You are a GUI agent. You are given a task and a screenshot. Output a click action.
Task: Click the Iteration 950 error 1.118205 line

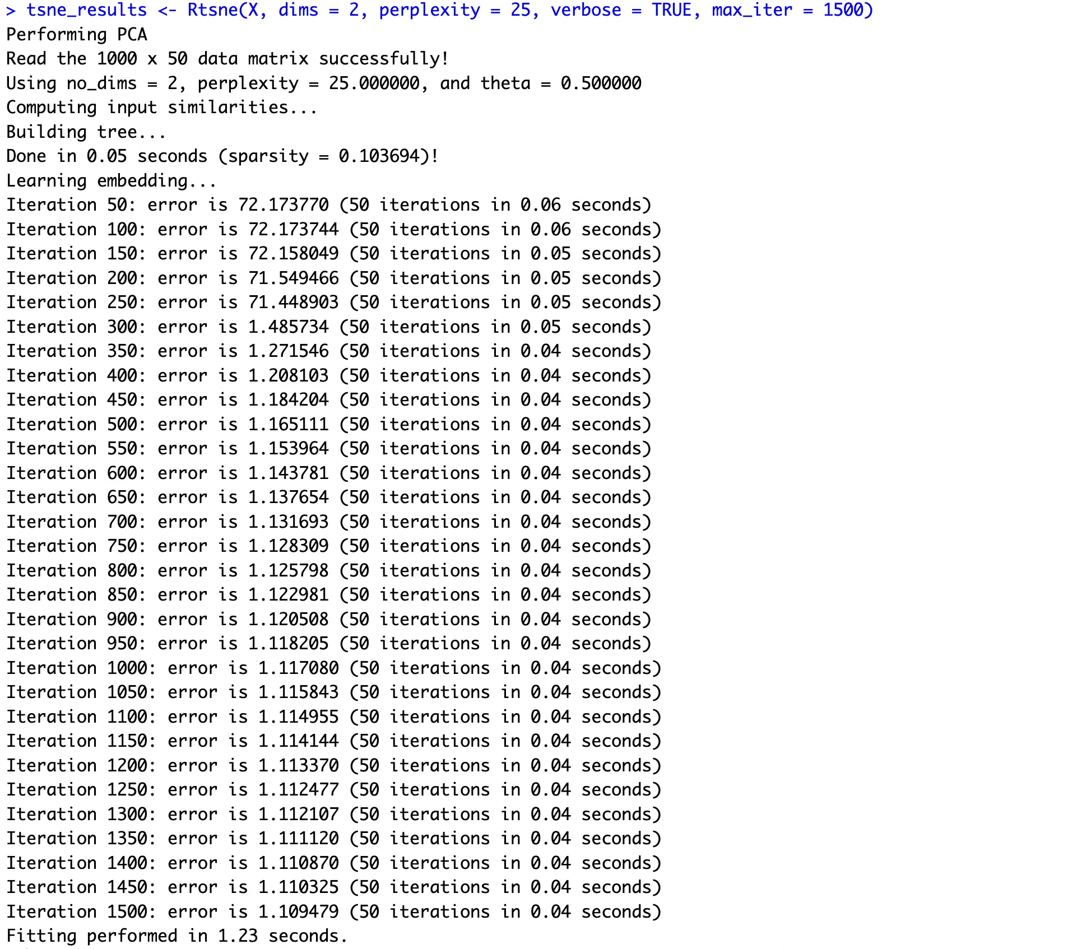329,644
